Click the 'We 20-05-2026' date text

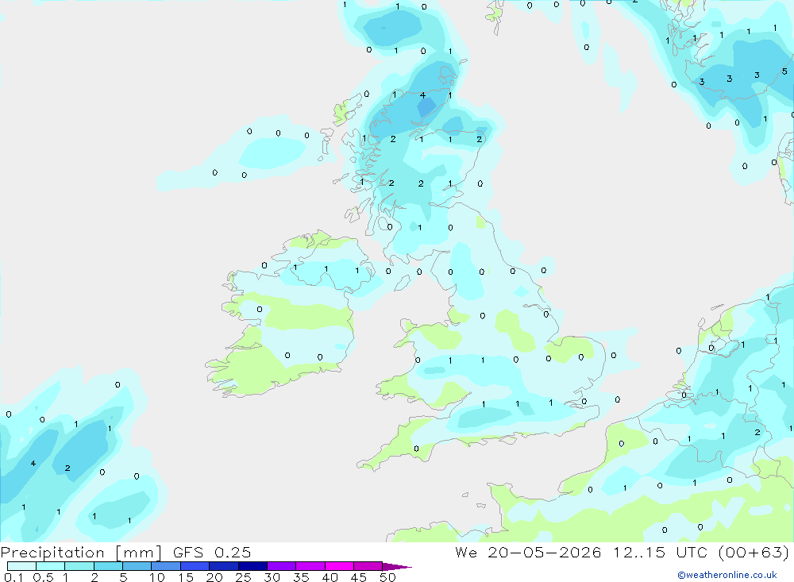tap(528, 552)
